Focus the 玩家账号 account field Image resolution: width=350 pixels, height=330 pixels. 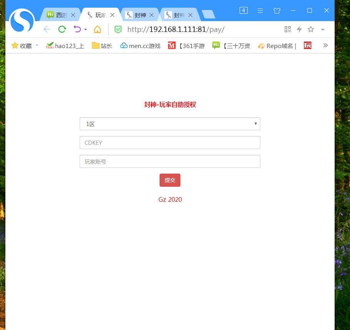[170, 161]
